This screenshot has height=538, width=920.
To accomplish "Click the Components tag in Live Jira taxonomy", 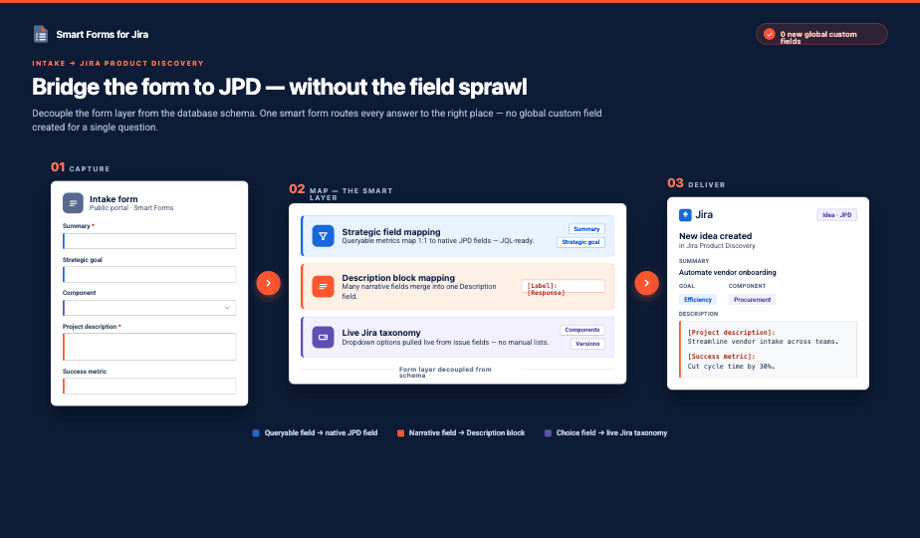I will [x=582, y=330].
